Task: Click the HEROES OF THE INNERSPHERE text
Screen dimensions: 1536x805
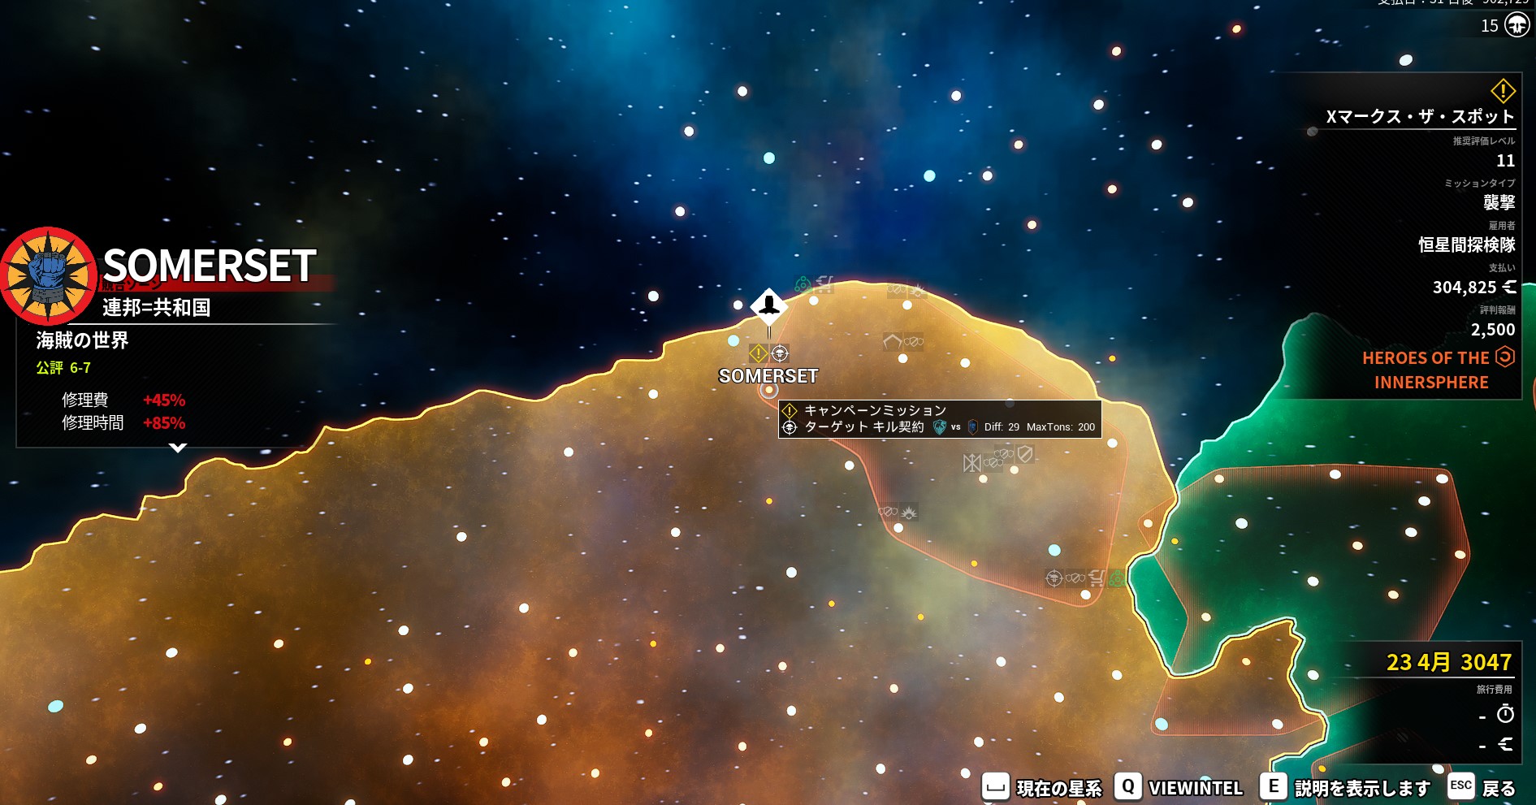Action: click(1426, 370)
